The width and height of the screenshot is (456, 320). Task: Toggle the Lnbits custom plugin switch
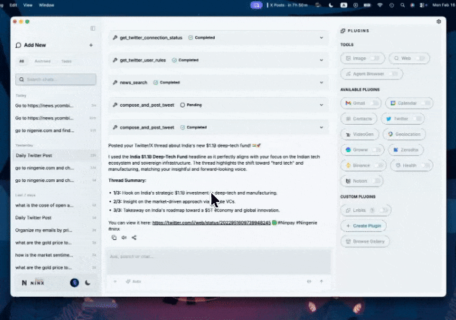pyautogui.click(x=384, y=210)
